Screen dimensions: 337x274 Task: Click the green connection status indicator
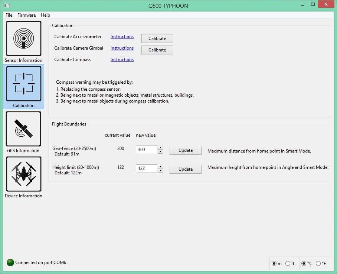pyautogui.click(x=10, y=263)
